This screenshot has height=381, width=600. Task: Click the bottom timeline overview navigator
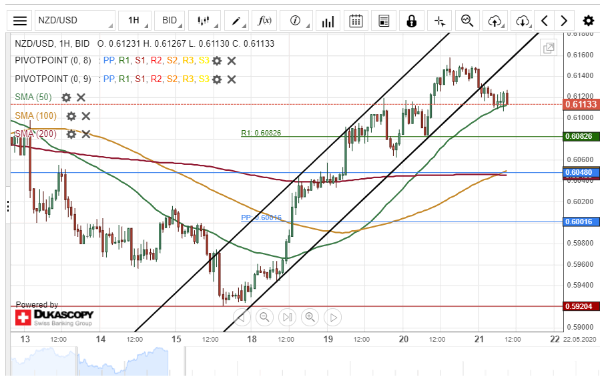(300, 363)
